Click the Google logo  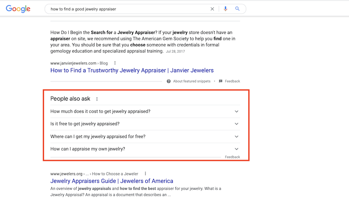[x=18, y=9]
